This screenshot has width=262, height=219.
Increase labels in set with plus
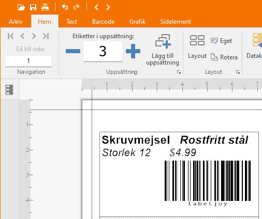(x=133, y=51)
